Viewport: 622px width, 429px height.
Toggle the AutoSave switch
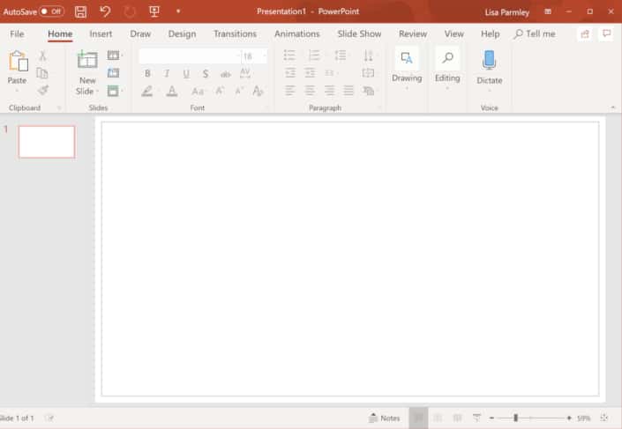click(51, 11)
